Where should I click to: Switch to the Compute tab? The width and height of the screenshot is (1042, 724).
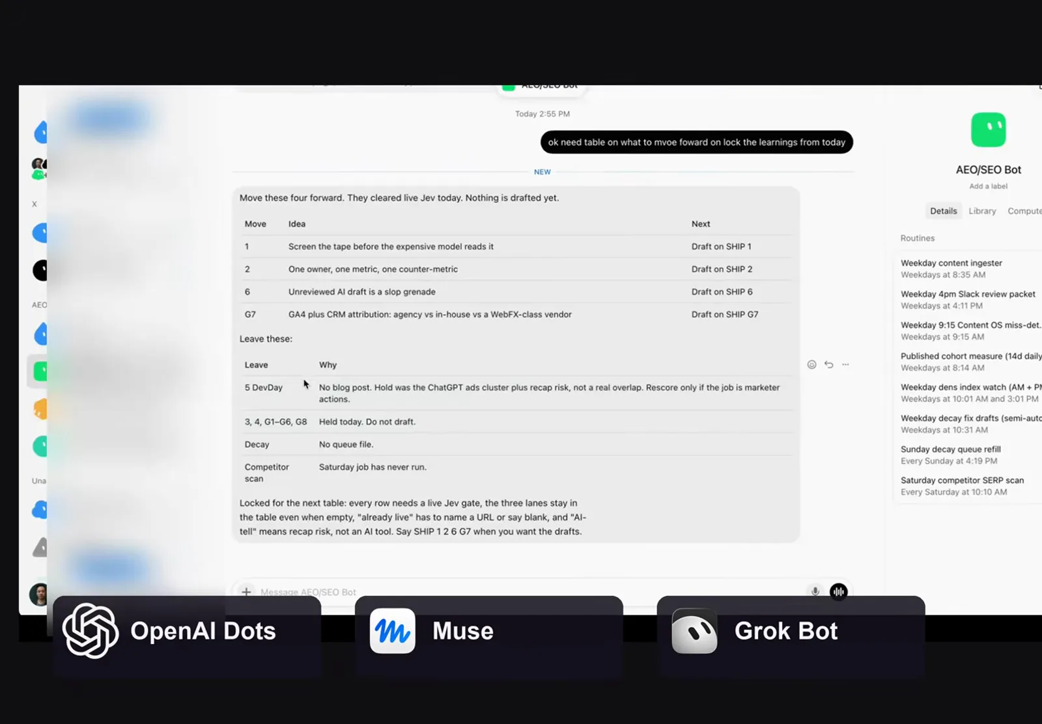(1024, 211)
